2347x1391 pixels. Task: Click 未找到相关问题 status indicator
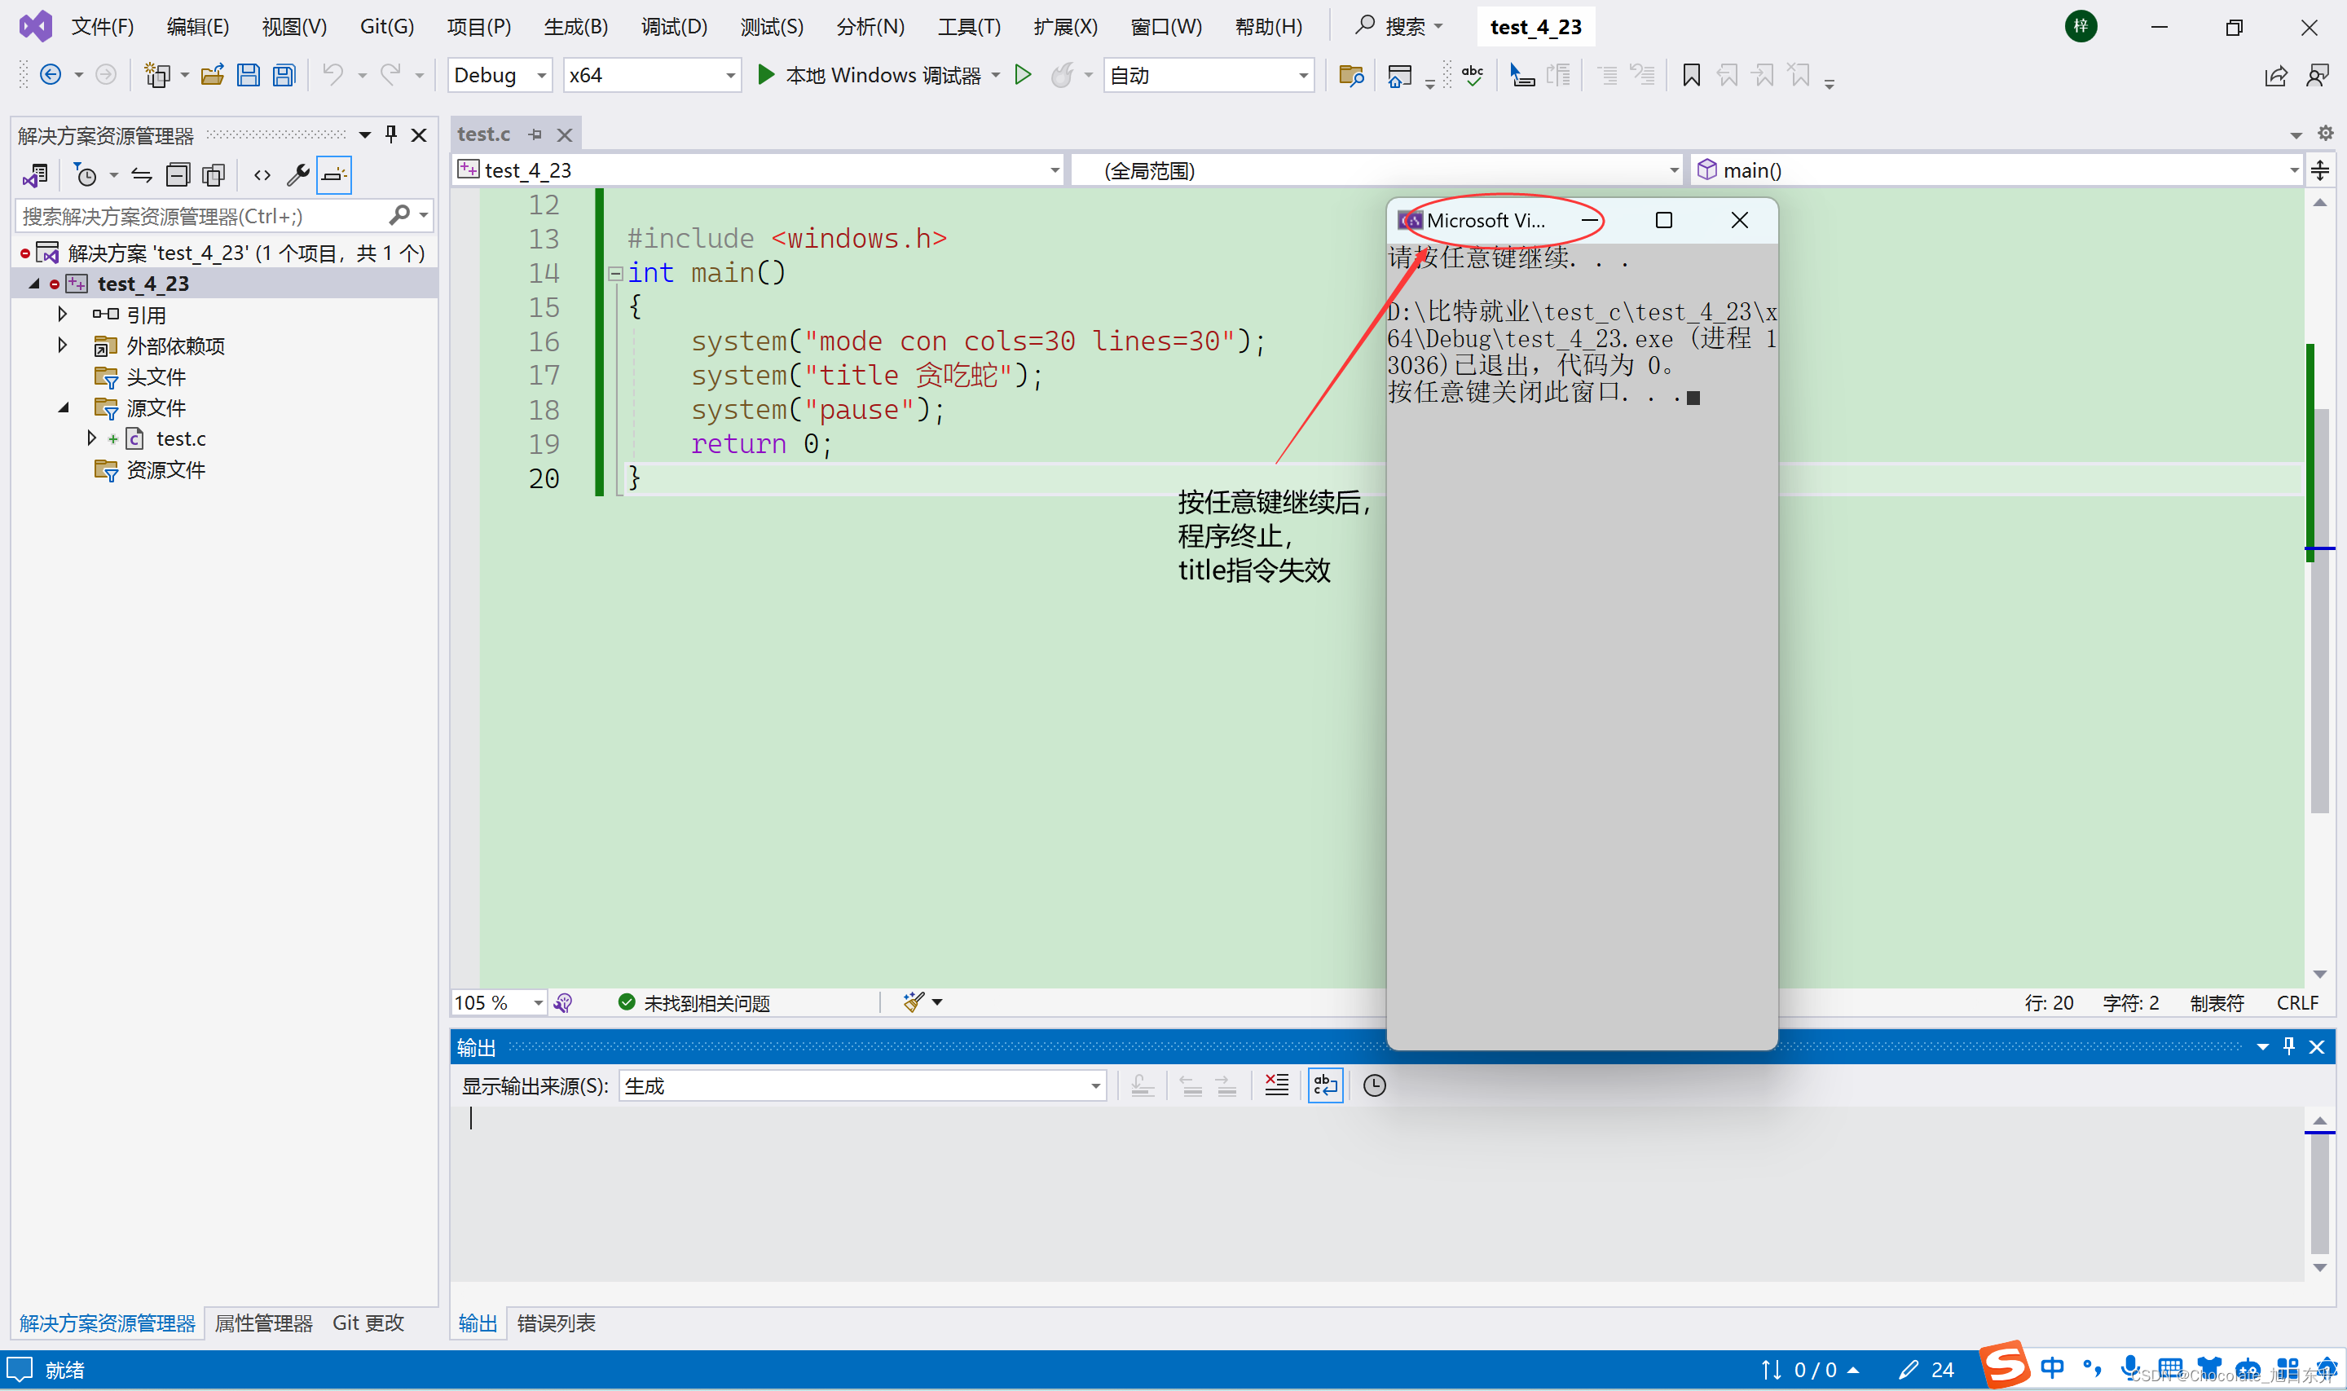point(694,1003)
